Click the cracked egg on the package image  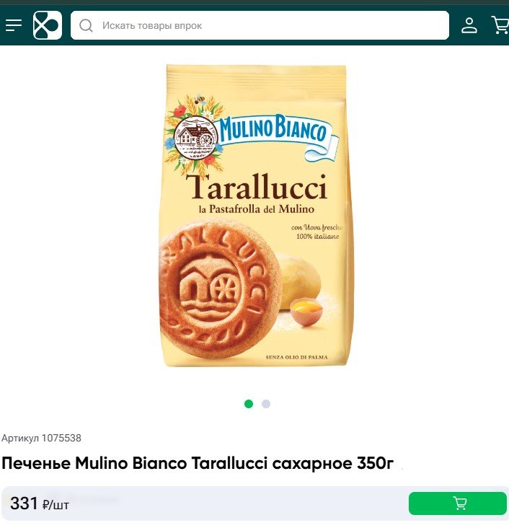[x=306, y=312]
